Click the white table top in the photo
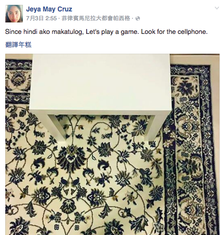220x235 pixels. pos(101,82)
